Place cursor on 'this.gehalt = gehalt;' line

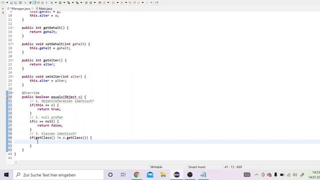pos(50,48)
